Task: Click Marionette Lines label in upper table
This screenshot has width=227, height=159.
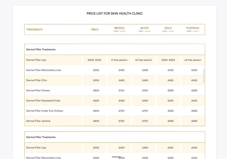Action: [43, 70]
